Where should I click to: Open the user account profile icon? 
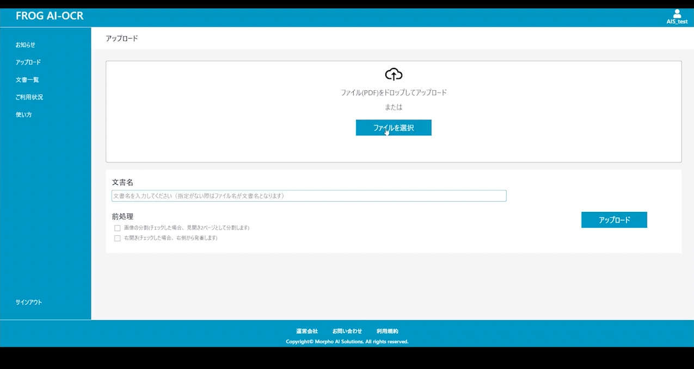677,14
